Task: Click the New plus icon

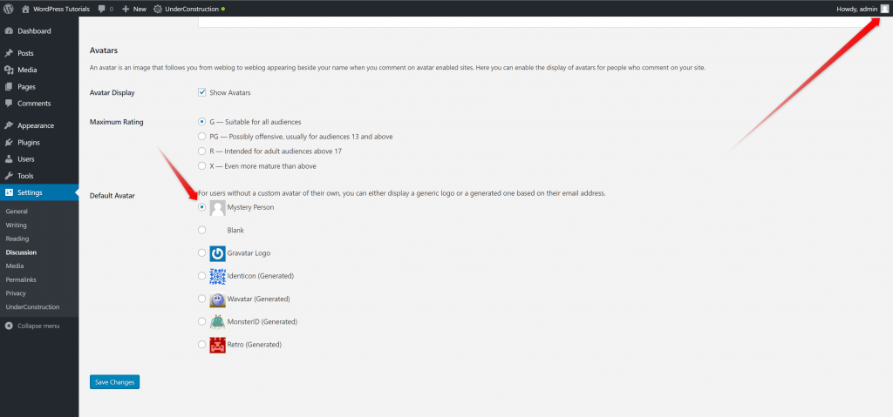Action: [x=126, y=9]
